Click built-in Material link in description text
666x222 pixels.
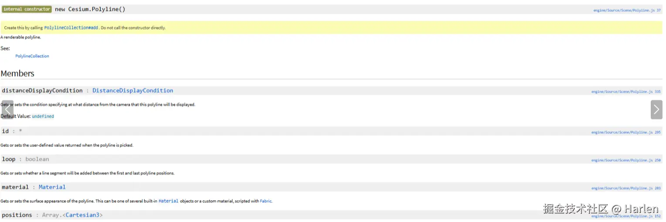pyautogui.click(x=168, y=201)
